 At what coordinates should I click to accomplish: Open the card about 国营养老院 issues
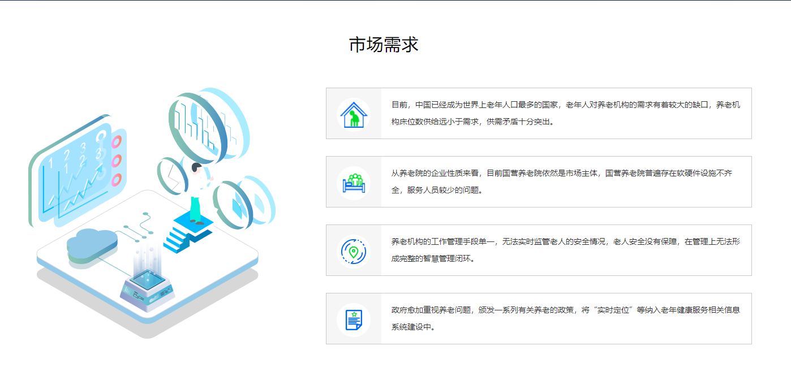coord(566,182)
